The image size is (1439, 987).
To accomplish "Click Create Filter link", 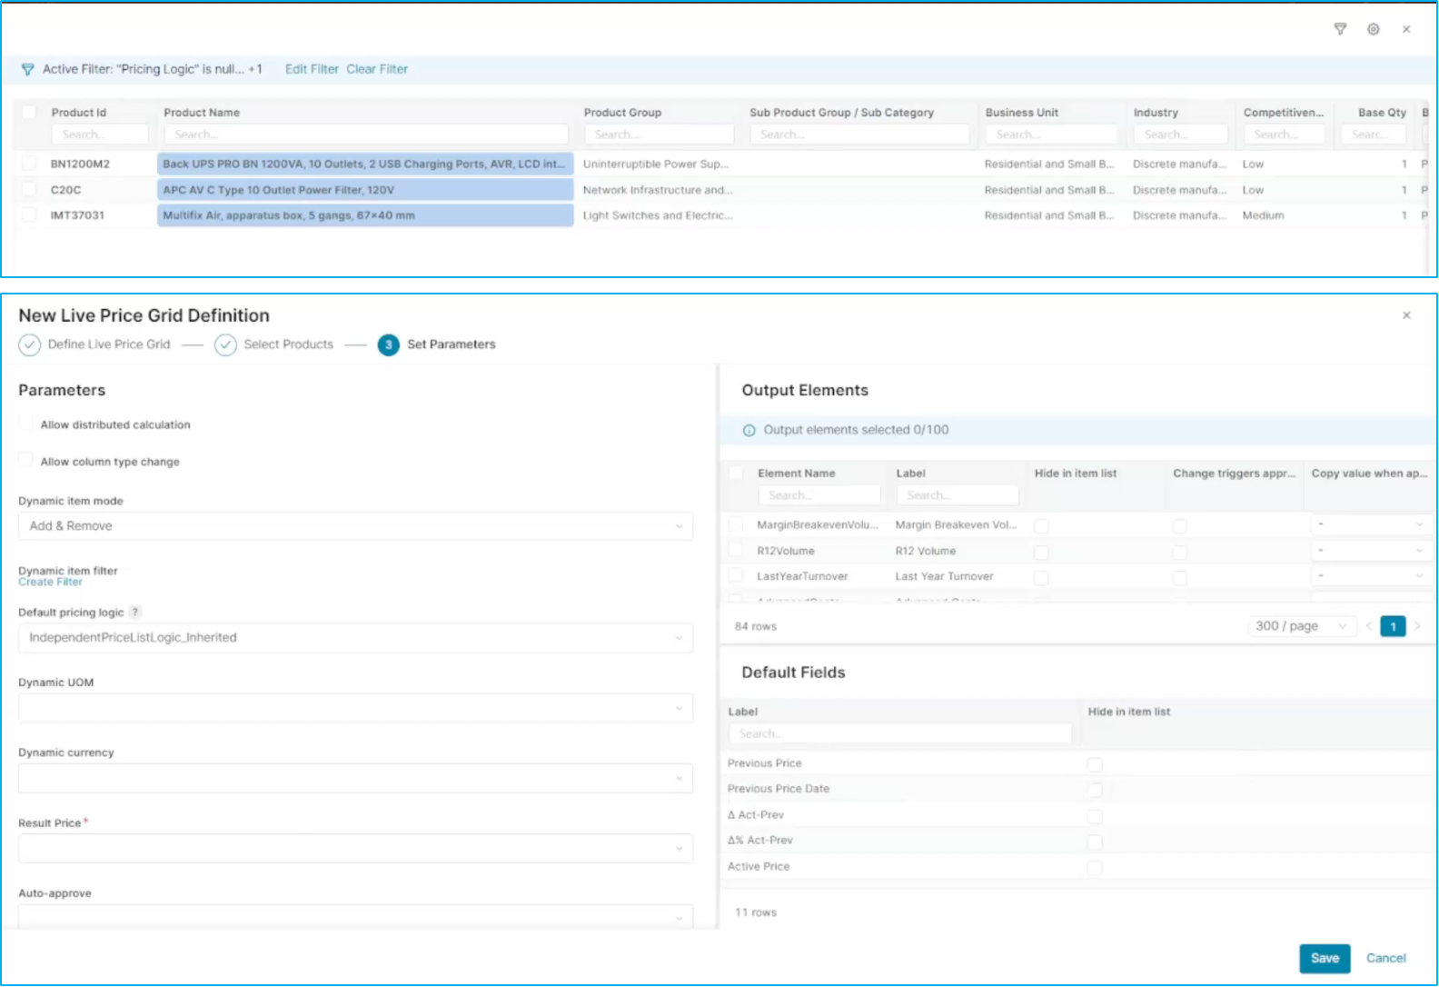I will coord(50,582).
